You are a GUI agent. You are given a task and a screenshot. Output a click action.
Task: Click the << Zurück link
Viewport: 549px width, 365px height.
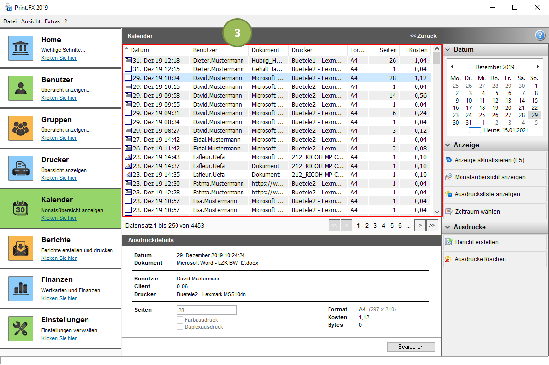click(423, 36)
